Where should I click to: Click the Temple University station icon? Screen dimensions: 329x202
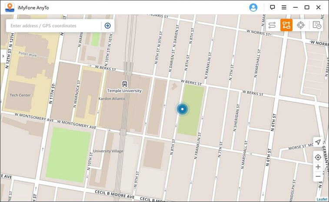coord(124,84)
